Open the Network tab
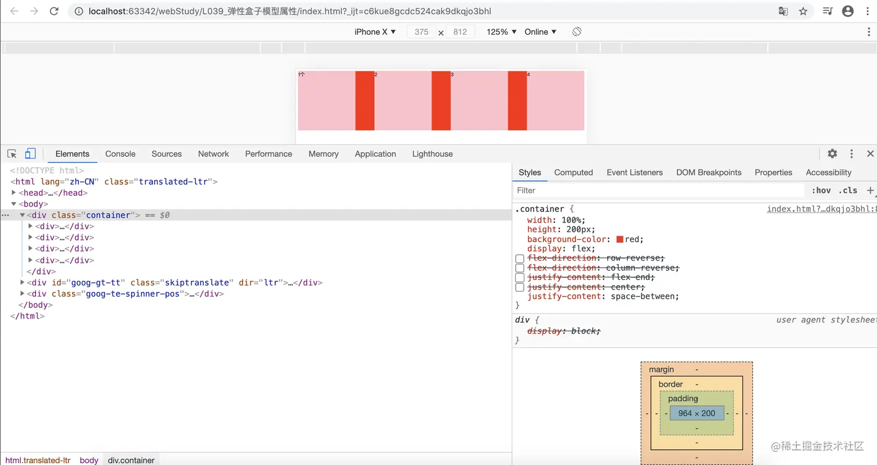This screenshot has height=465, width=877. (x=213, y=153)
